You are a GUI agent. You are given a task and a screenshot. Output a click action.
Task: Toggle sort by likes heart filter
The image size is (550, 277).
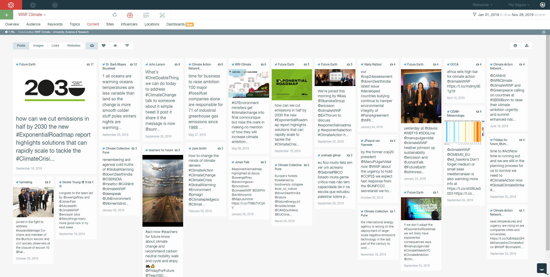pyautogui.click(x=104, y=46)
